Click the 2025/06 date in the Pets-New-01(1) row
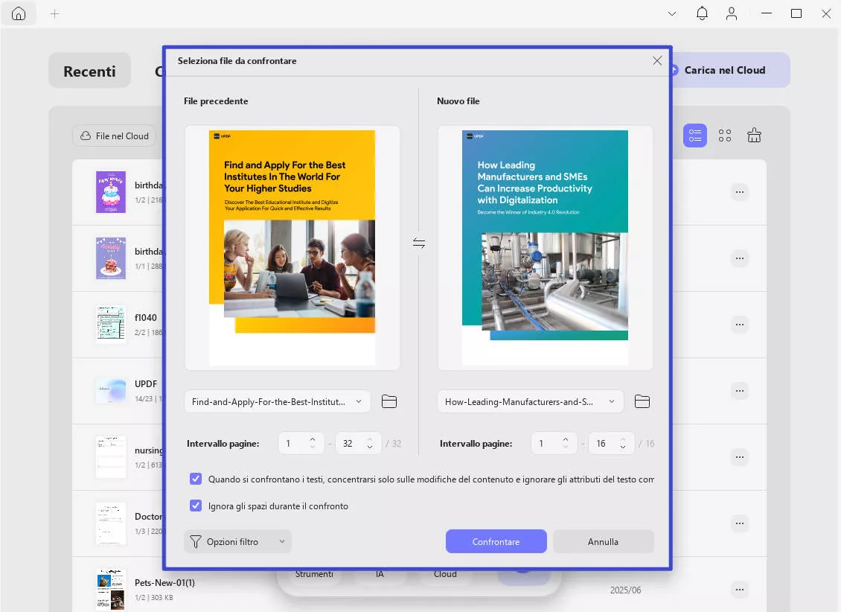Screen dimensions: 841x612 click(625, 590)
